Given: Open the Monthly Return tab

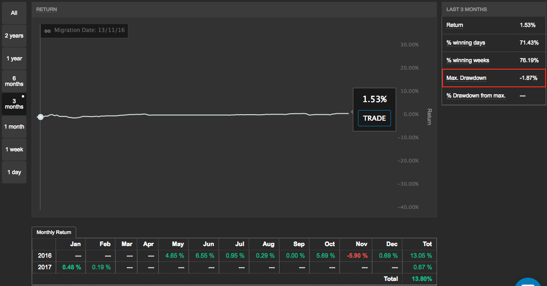Looking at the screenshot, I should [54, 232].
